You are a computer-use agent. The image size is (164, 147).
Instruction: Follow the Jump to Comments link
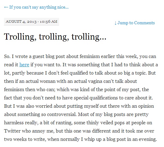coord(135,23)
